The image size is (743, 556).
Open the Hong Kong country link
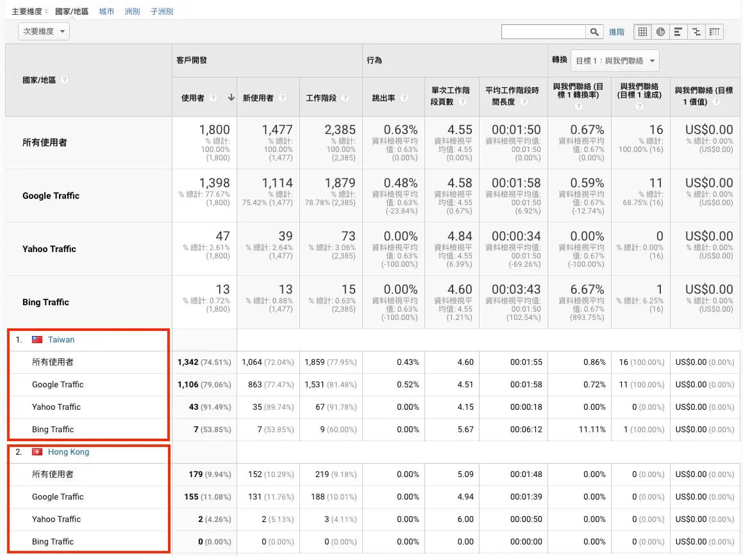pos(68,451)
